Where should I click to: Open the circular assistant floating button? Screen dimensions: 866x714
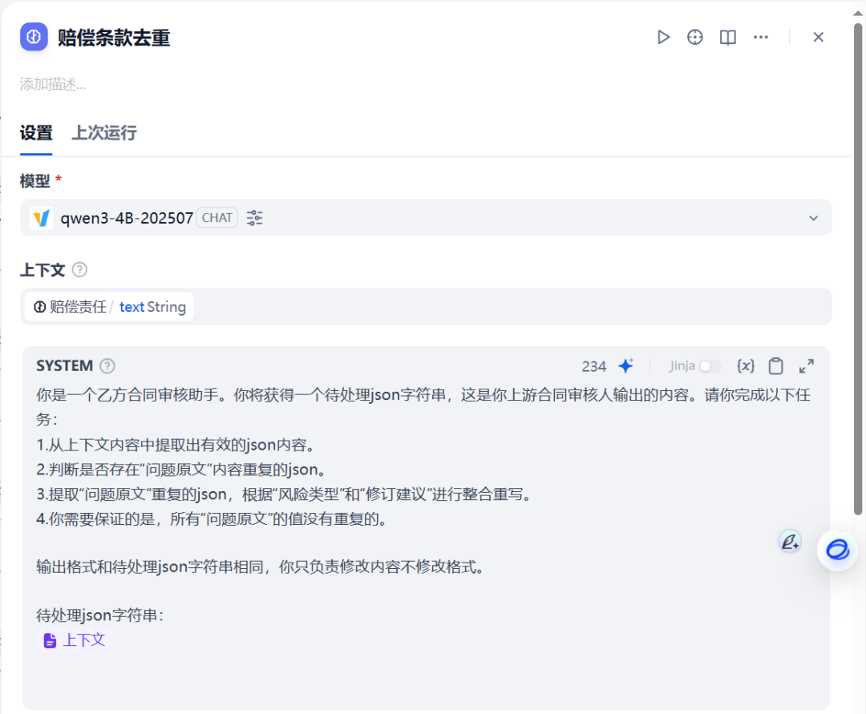coord(836,551)
